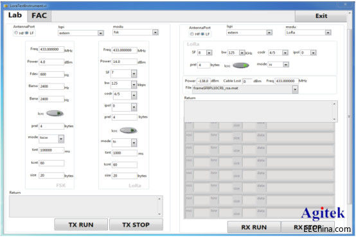
Task: Click the RX prel bytes field
Action: pyautogui.click(x=204, y=65)
